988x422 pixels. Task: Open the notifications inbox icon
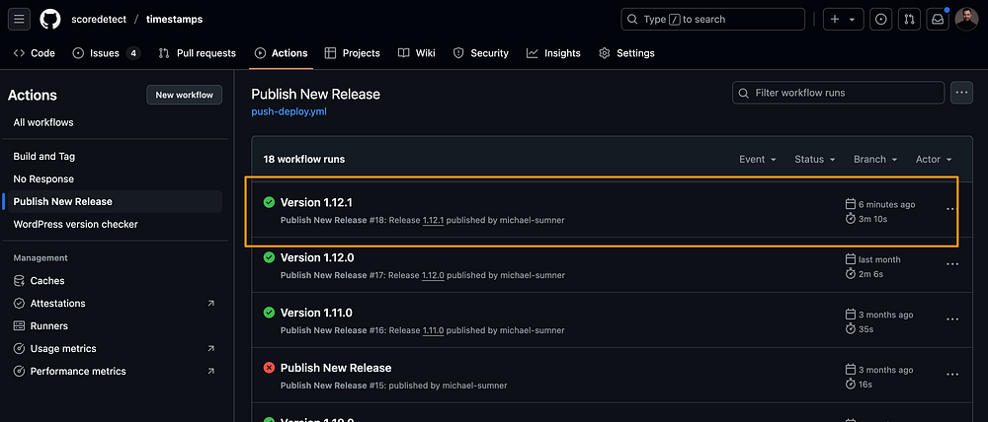click(938, 19)
